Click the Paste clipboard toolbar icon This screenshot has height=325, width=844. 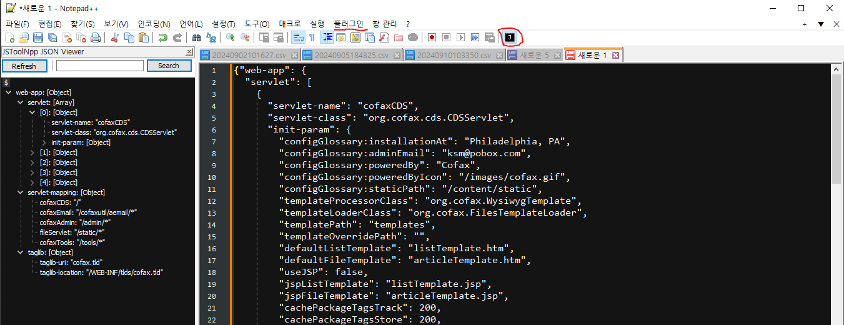[144, 37]
